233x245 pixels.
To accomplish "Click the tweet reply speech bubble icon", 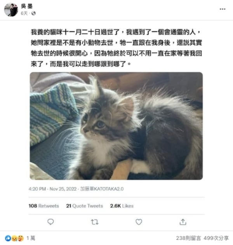I will point(50,222).
